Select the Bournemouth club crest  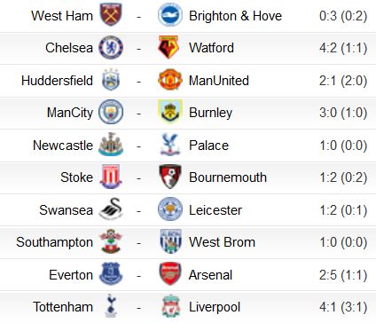click(x=170, y=177)
